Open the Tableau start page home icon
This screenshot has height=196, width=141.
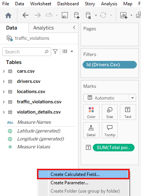pos(8,16)
